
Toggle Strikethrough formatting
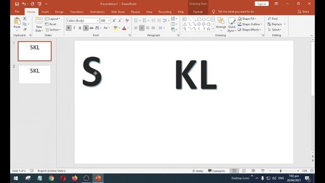point(91,28)
